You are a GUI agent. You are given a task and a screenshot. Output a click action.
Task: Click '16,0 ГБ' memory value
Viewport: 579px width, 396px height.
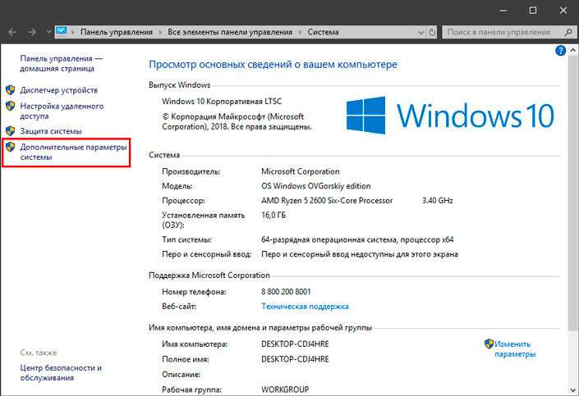coord(273,216)
